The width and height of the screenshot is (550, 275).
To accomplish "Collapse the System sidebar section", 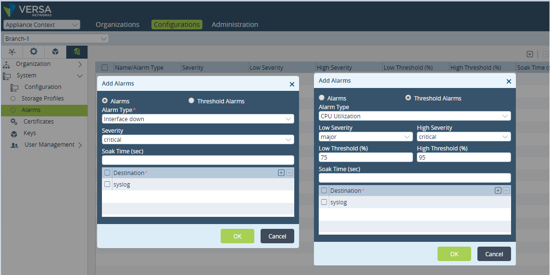I will coord(80,76).
